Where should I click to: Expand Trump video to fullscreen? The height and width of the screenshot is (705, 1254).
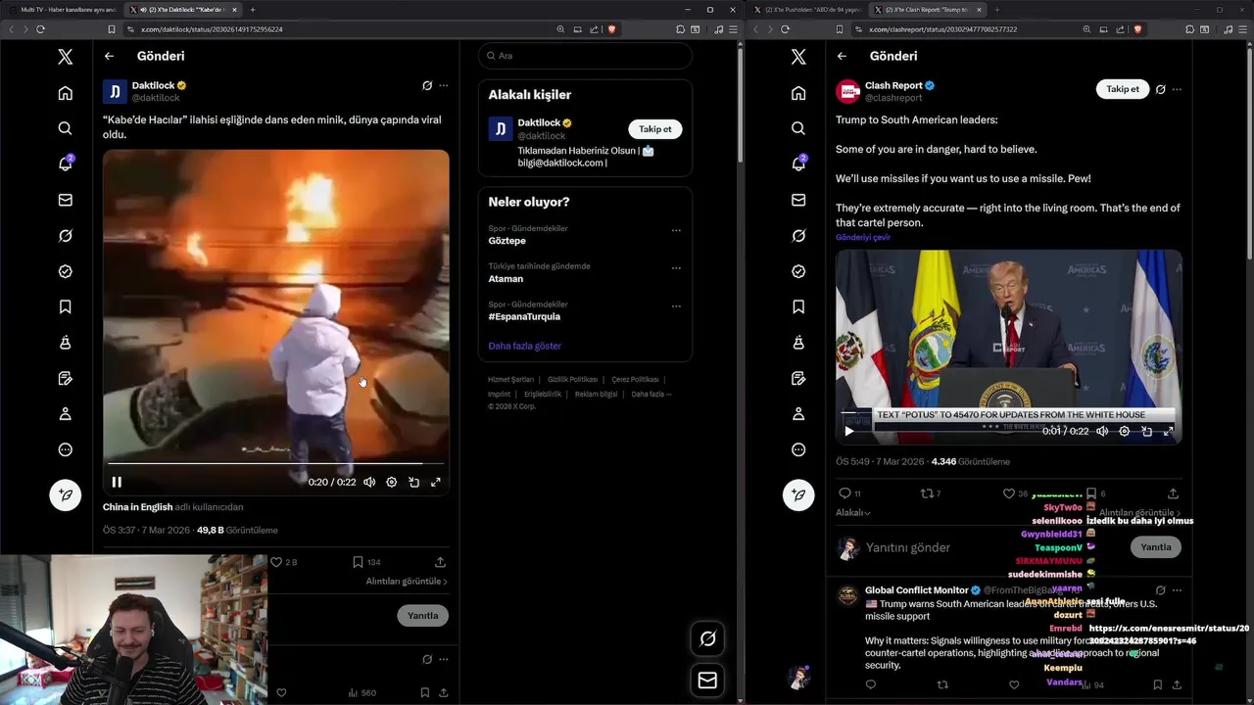tap(1168, 431)
